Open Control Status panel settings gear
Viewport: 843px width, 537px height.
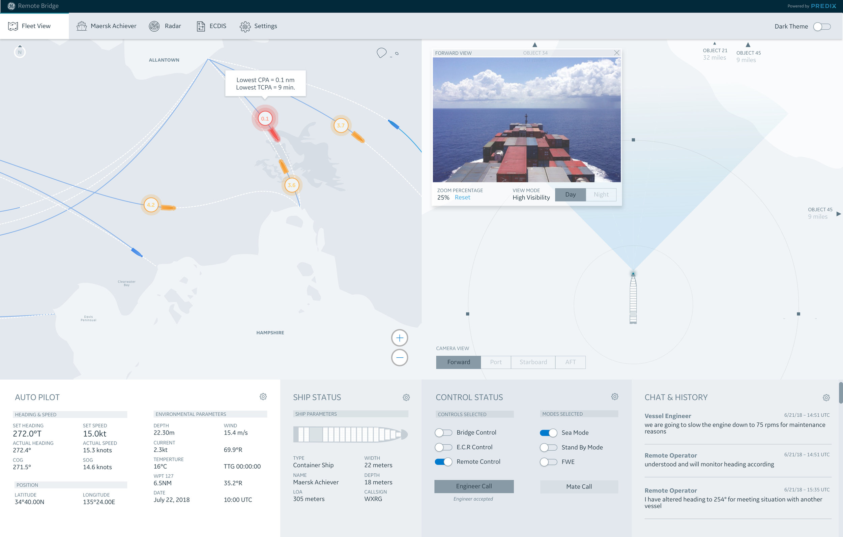click(615, 397)
